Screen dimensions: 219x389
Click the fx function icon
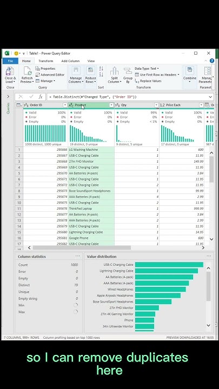pyautogui.click(x=41, y=97)
